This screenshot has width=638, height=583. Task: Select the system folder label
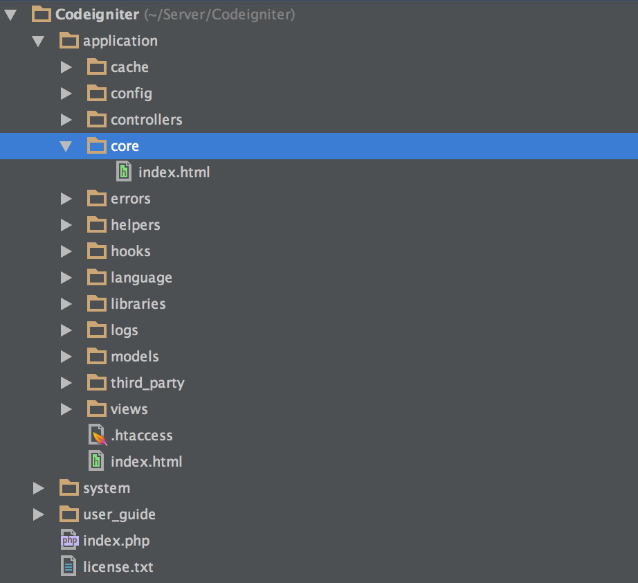point(107,489)
